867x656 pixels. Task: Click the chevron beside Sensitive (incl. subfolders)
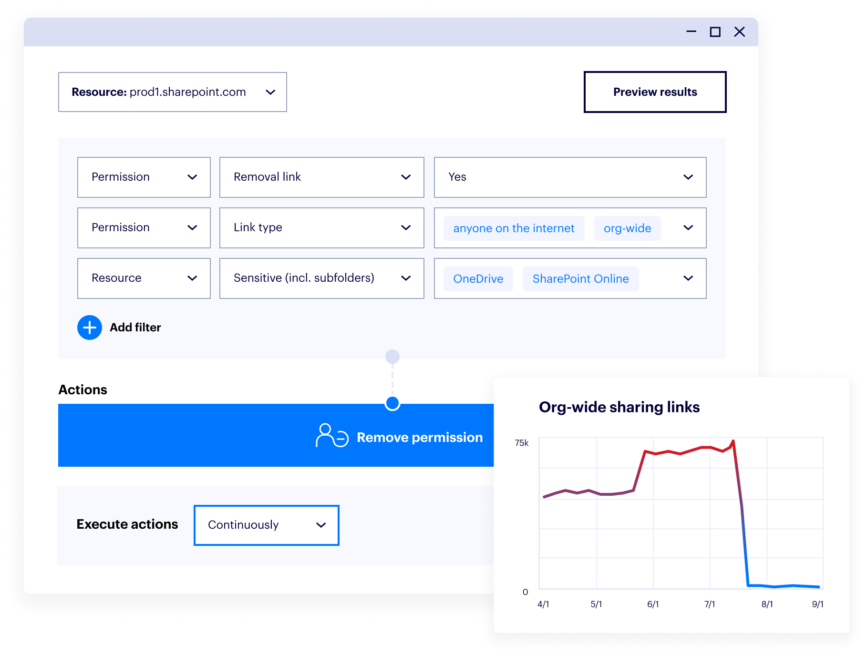click(x=406, y=278)
